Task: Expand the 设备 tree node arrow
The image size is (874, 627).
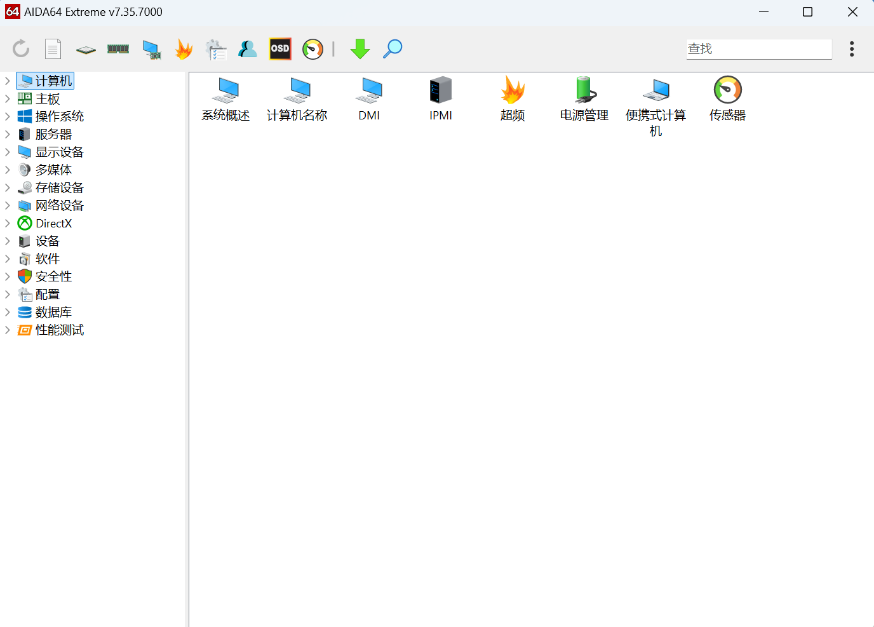Action: (8, 241)
